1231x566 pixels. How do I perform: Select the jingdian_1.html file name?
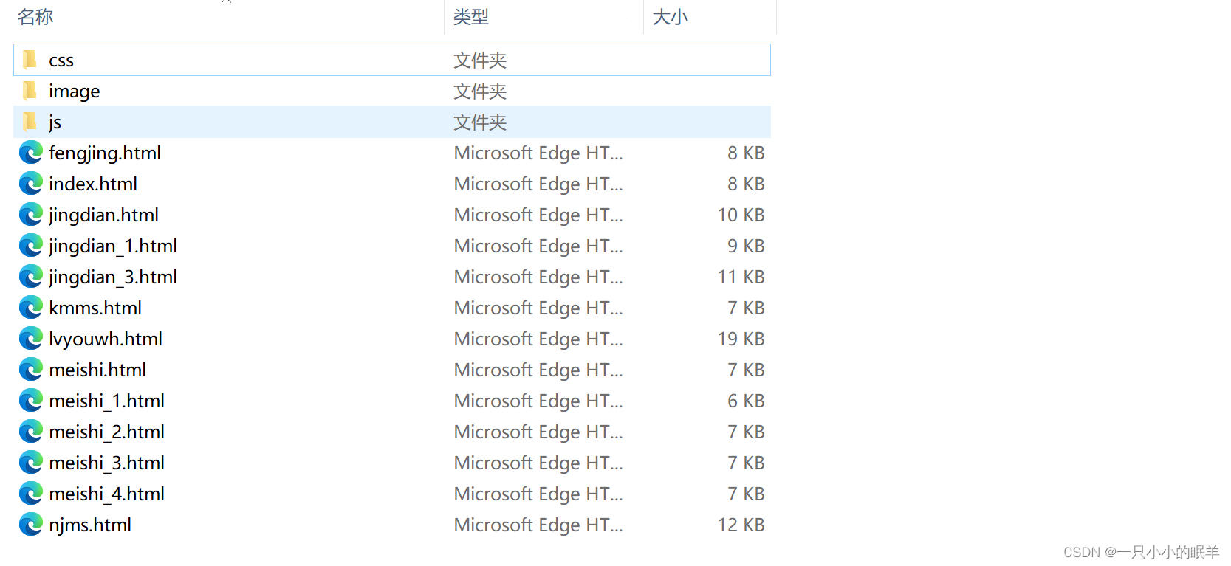(112, 246)
